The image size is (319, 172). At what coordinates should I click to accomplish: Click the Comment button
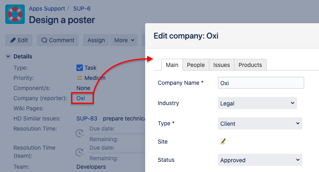[58, 40]
